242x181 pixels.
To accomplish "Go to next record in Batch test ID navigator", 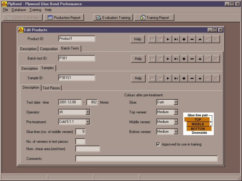I will [x=168, y=59].
